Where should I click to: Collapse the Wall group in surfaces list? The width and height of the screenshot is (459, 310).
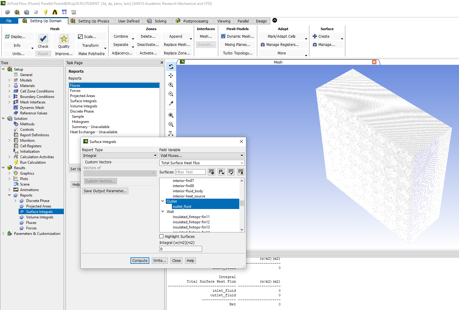click(x=163, y=211)
